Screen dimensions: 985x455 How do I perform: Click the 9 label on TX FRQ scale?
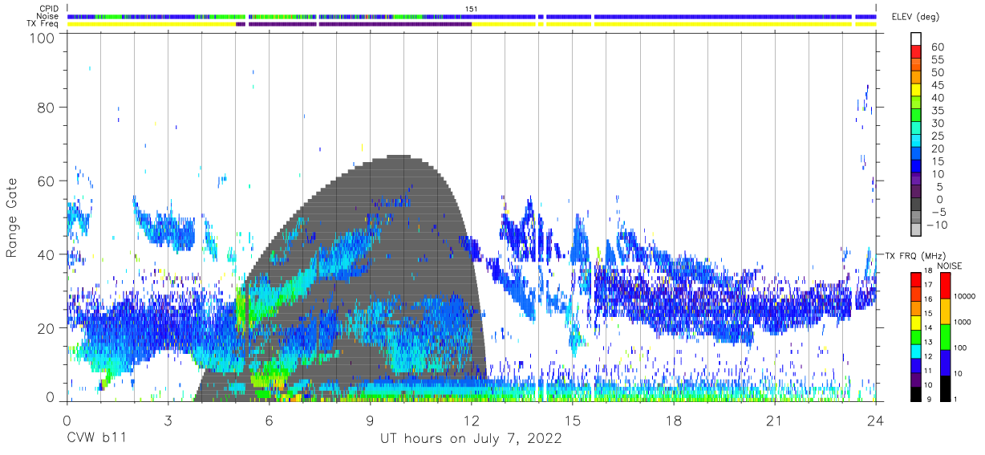click(929, 399)
